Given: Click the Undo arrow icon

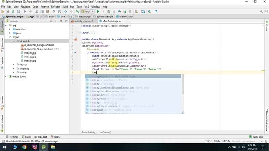Looking at the screenshot, I should click(25, 11).
